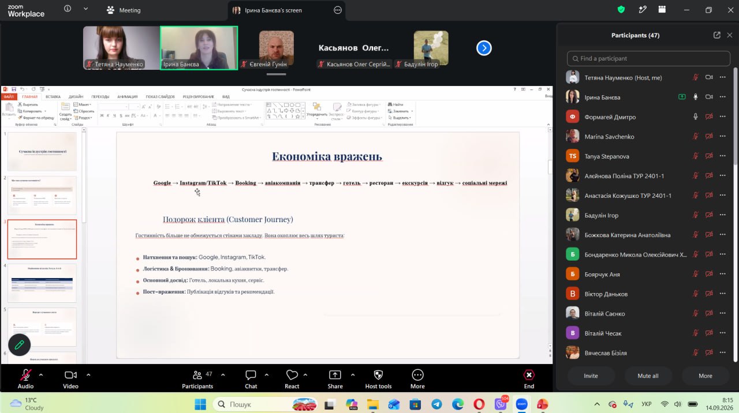The image size is (739, 413).
Task: Show next video thumbnails with blue arrow
Action: (x=484, y=48)
